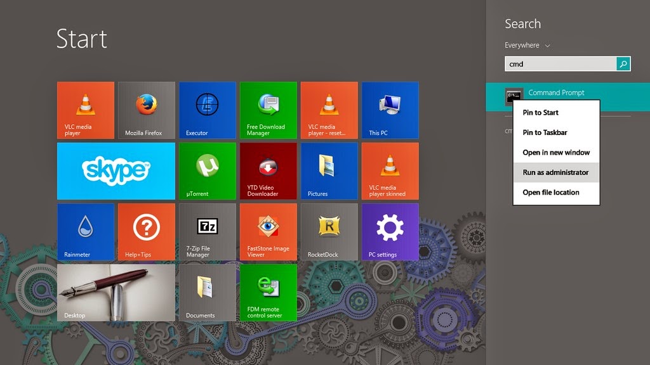The height and width of the screenshot is (365, 650).
Task: Open VLC media player skinned tile
Action: [390, 171]
